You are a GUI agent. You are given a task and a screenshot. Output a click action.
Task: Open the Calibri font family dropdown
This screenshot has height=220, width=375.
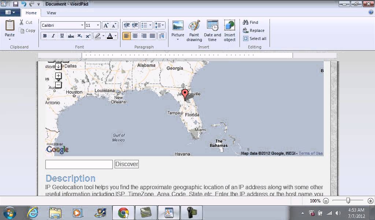point(82,25)
